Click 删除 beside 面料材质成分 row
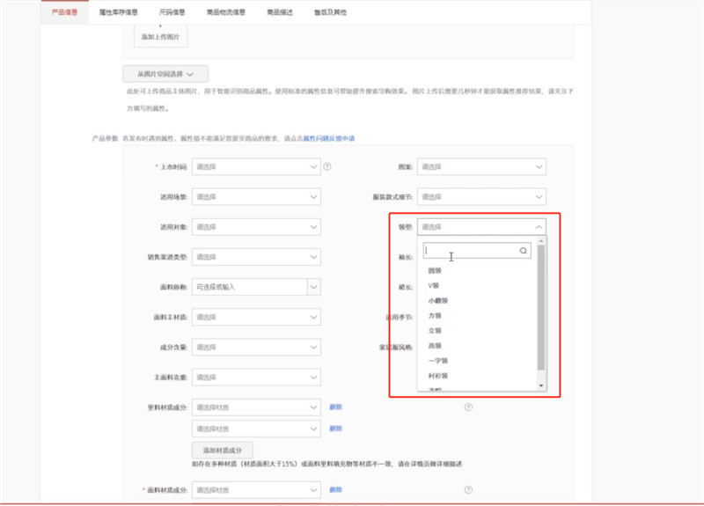This screenshot has width=704, height=506. coord(336,489)
